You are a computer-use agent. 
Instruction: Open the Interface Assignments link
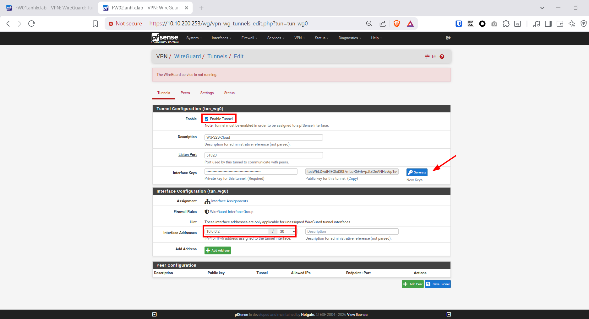(x=229, y=201)
